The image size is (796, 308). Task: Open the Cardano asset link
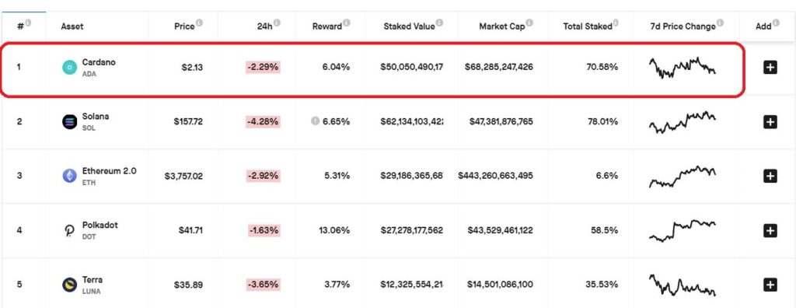click(99, 62)
